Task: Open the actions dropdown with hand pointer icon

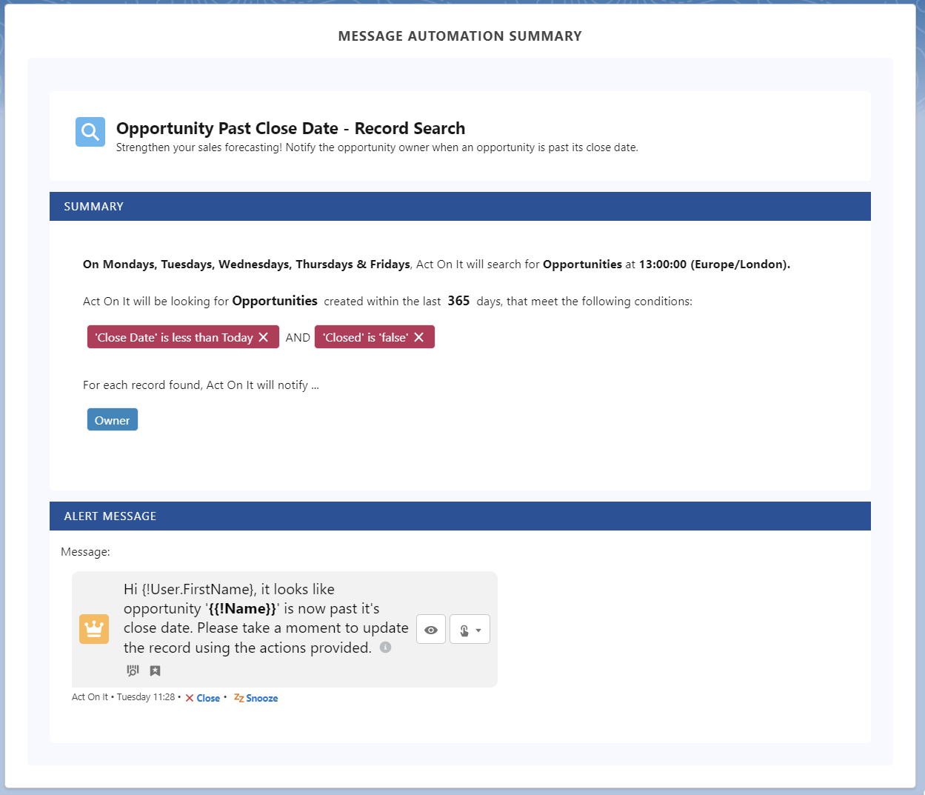Action: coord(470,629)
